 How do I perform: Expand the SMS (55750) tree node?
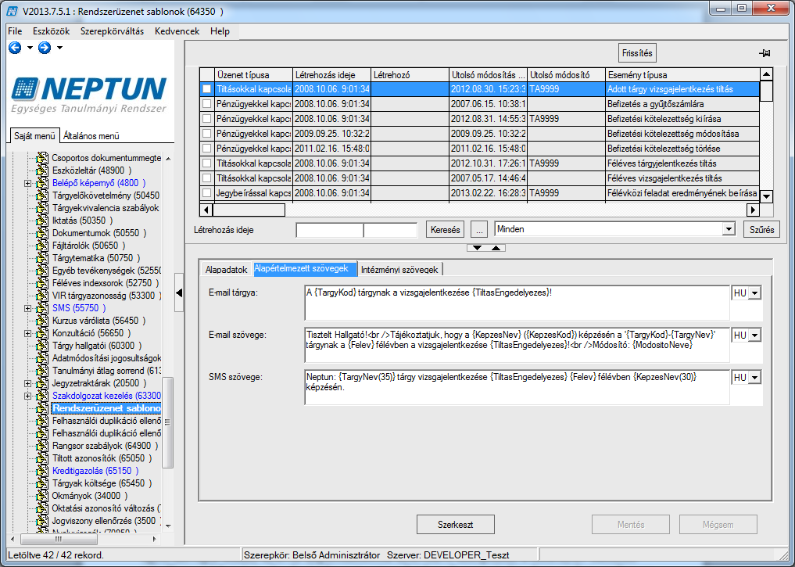click(x=28, y=308)
